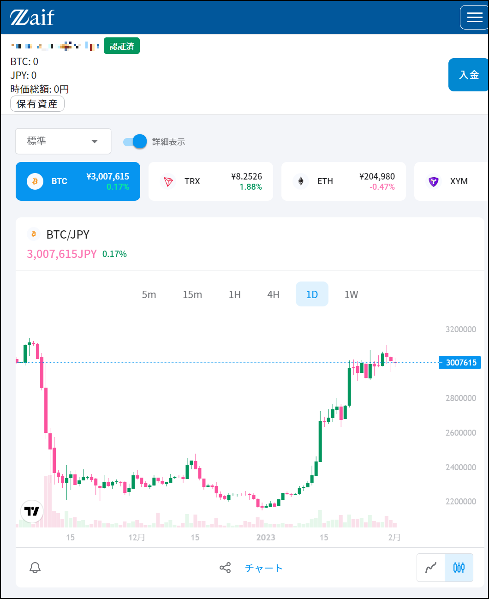Select the 4H timeframe tab

(x=274, y=294)
